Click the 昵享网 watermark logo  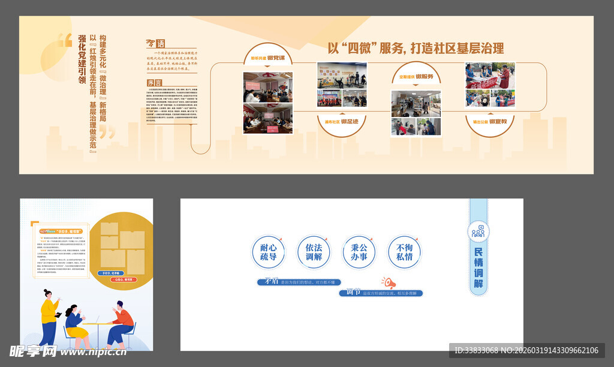33,351
